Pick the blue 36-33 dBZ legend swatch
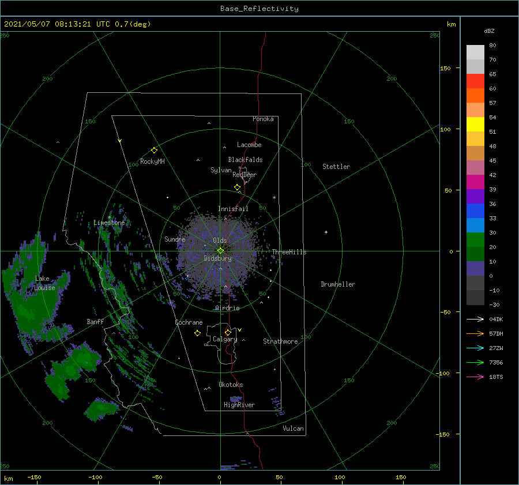 point(475,211)
